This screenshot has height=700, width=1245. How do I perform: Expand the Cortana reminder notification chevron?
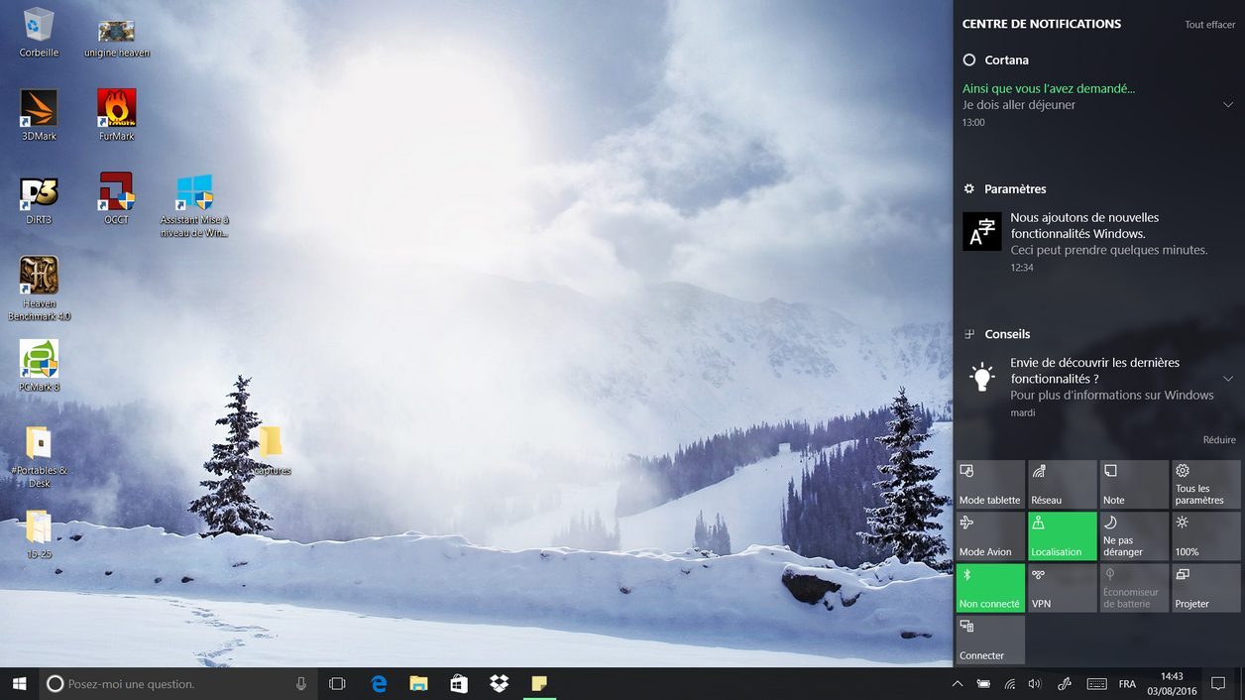click(1227, 105)
